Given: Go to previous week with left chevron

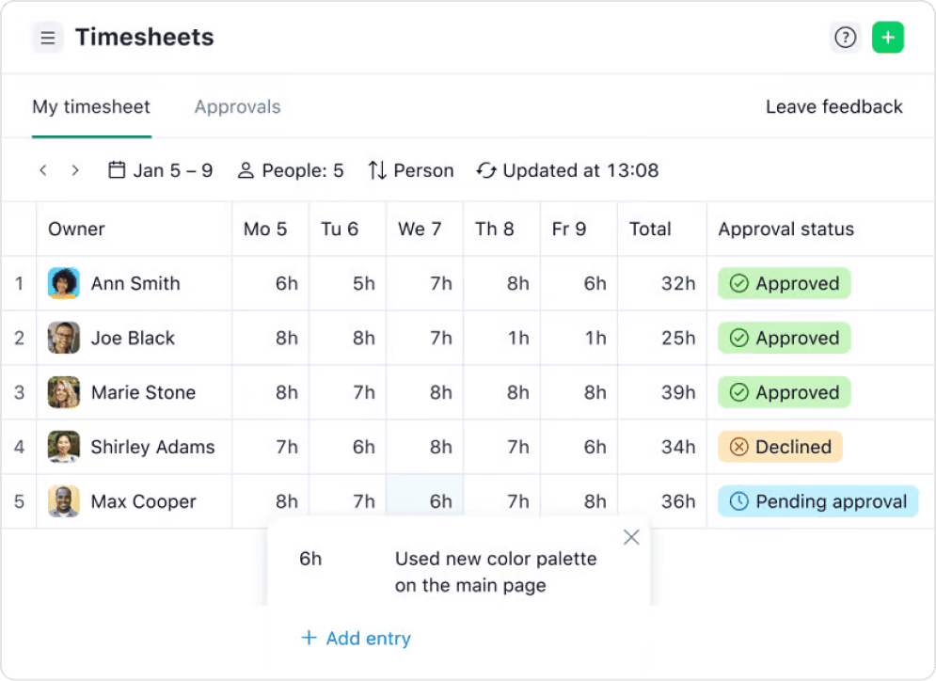Looking at the screenshot, I should [x=43, y=170].
